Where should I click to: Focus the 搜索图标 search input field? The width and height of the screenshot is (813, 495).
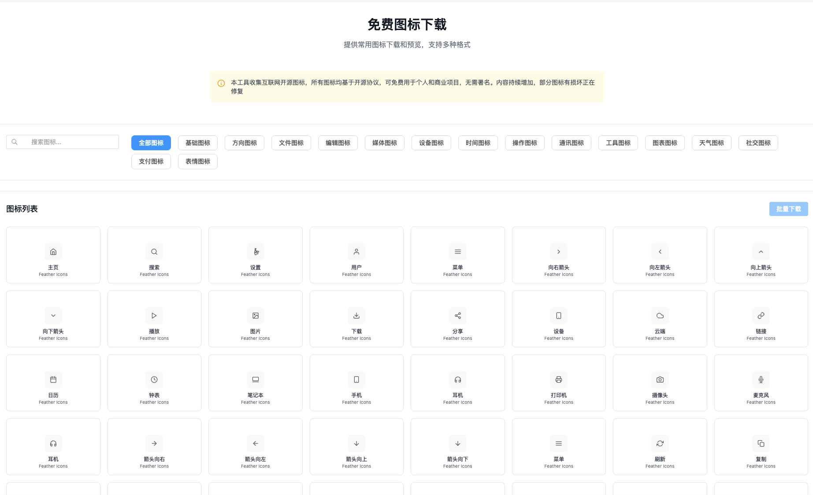[63, 142]
